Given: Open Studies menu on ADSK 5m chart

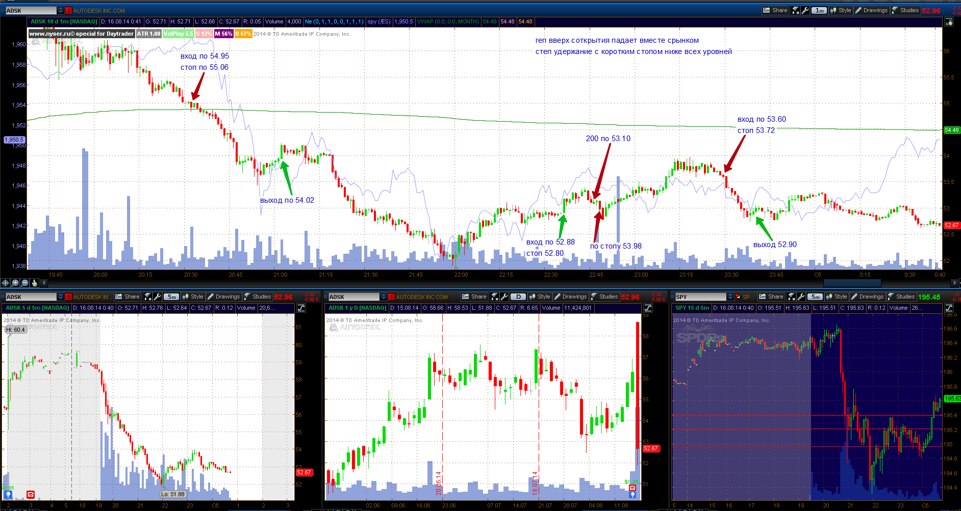Looking at the screenshot, I should 258,297.
